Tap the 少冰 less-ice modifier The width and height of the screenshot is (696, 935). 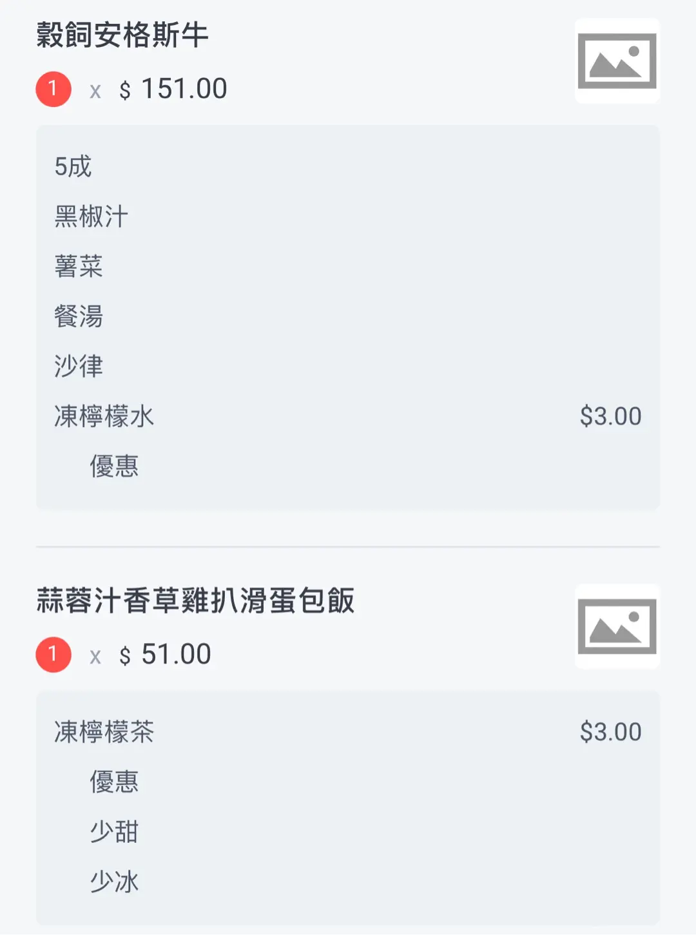click(114, 882)
